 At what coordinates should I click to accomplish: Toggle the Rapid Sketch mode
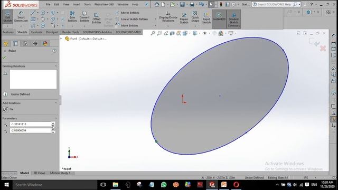coord(206,17)
